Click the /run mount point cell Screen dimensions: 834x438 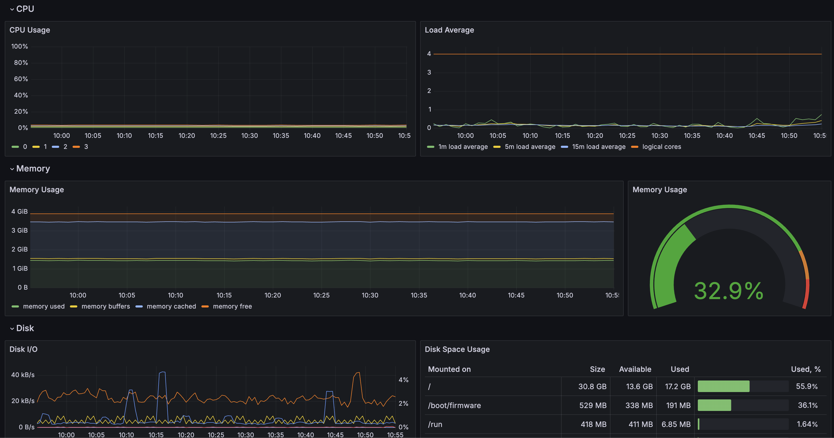pyautogui.click(x=493, y=424)
